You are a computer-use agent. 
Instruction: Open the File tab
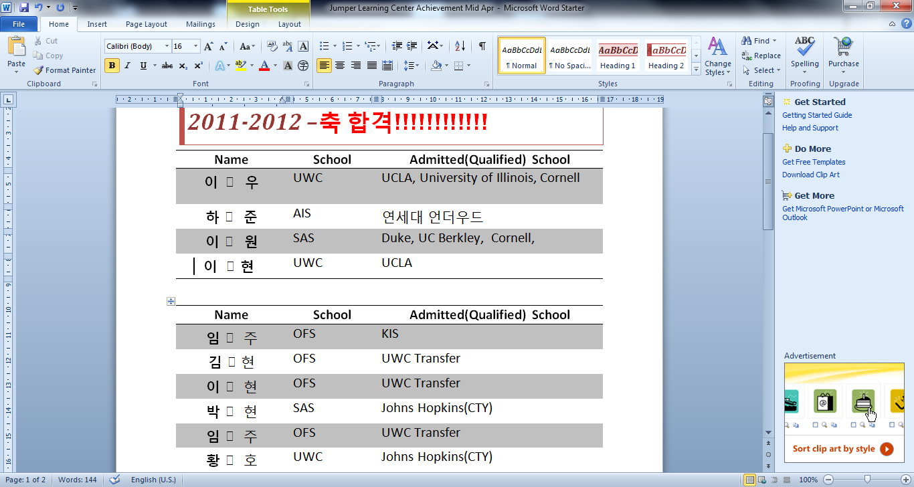coord(19,24)
